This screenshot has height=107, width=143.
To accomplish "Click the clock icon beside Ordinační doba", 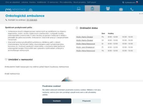I will (x=77, y=28).
